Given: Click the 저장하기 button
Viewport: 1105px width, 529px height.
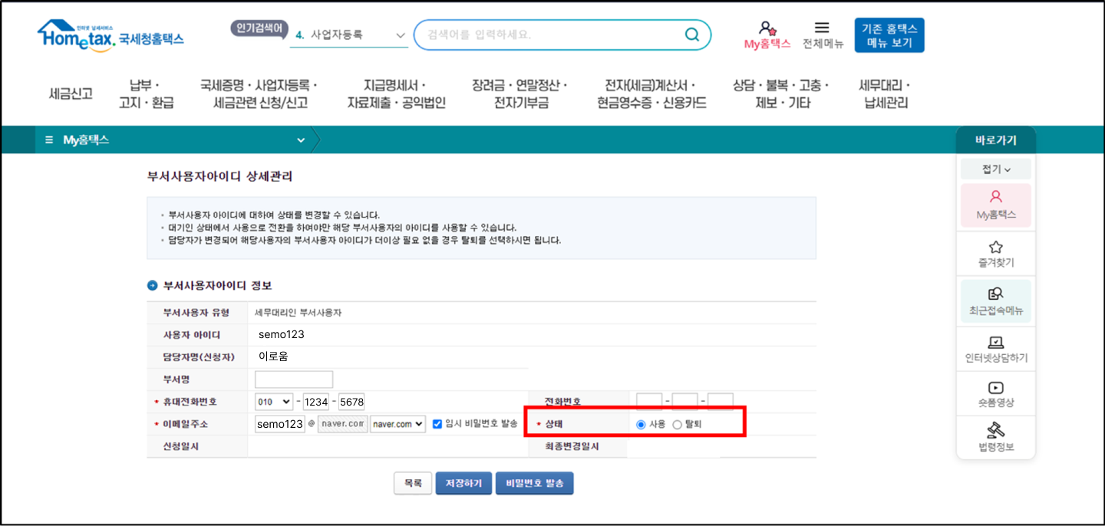Looking at the screenshot, I should click(x=463, y=483).
